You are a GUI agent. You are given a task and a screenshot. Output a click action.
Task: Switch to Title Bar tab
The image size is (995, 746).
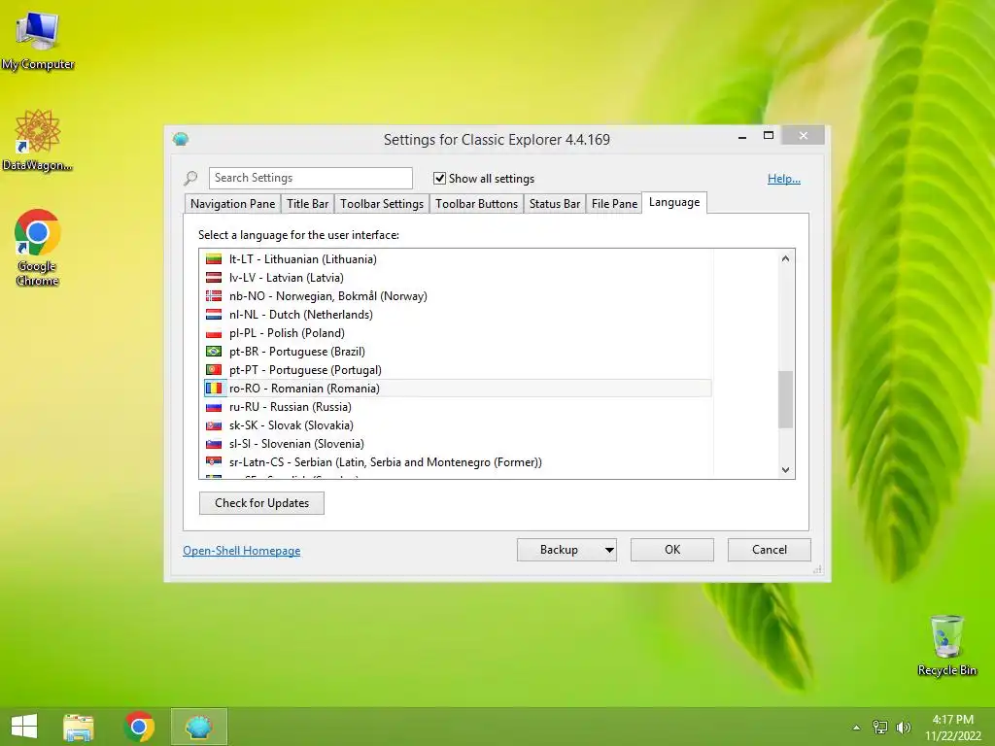(x=307, y=204)
